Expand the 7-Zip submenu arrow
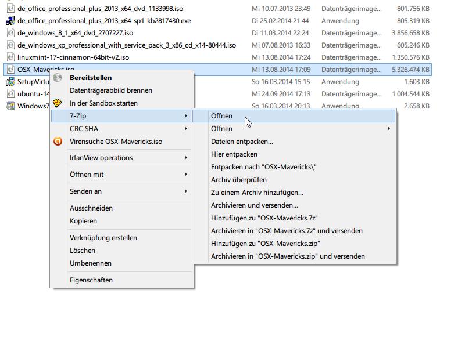 (185, 115)
